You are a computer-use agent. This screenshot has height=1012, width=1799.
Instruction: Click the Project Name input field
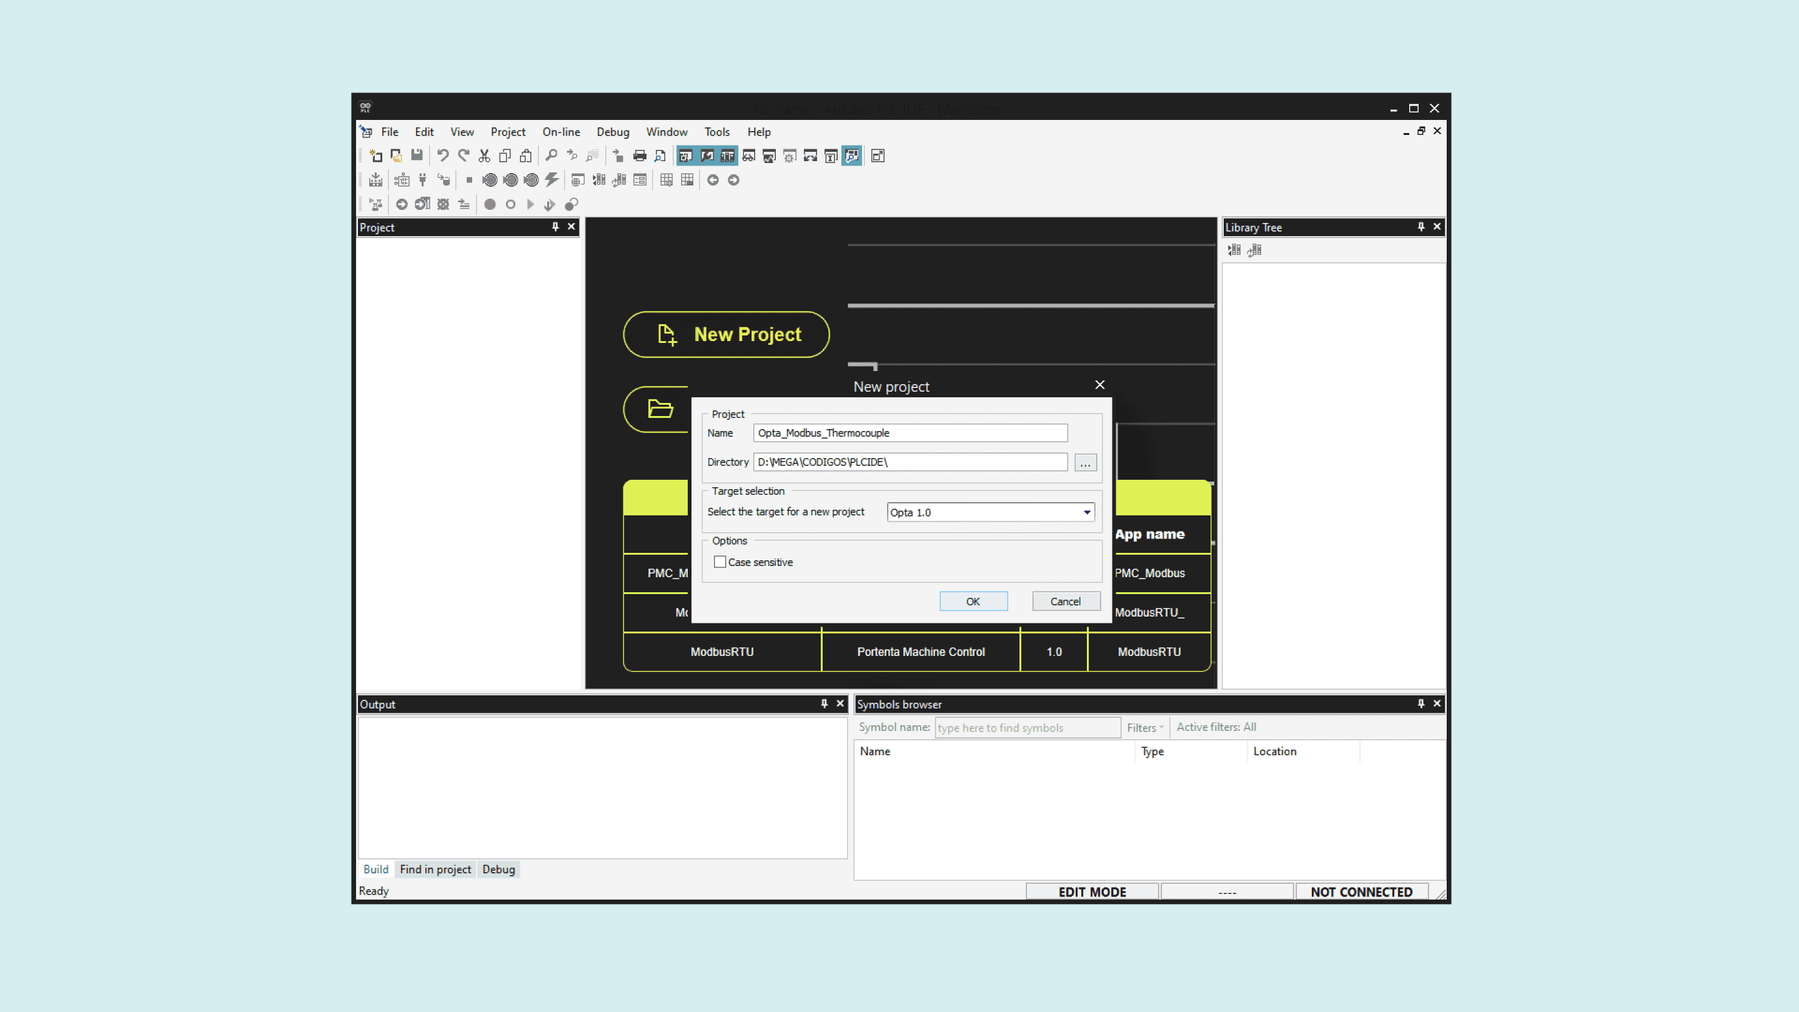[x=910, y=433]
